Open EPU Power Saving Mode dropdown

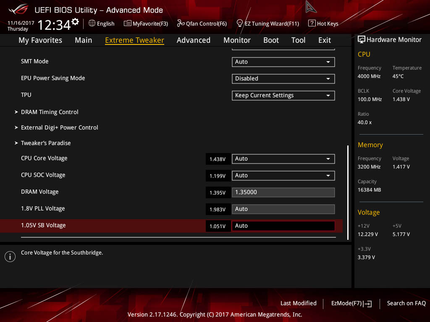click(x=283, y=78)
